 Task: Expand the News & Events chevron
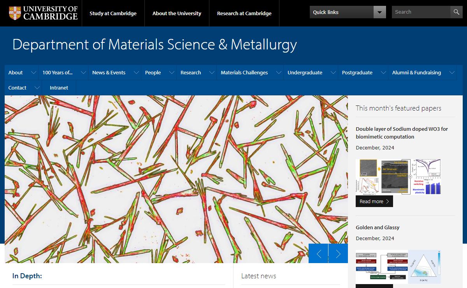[x=136, y=72]
